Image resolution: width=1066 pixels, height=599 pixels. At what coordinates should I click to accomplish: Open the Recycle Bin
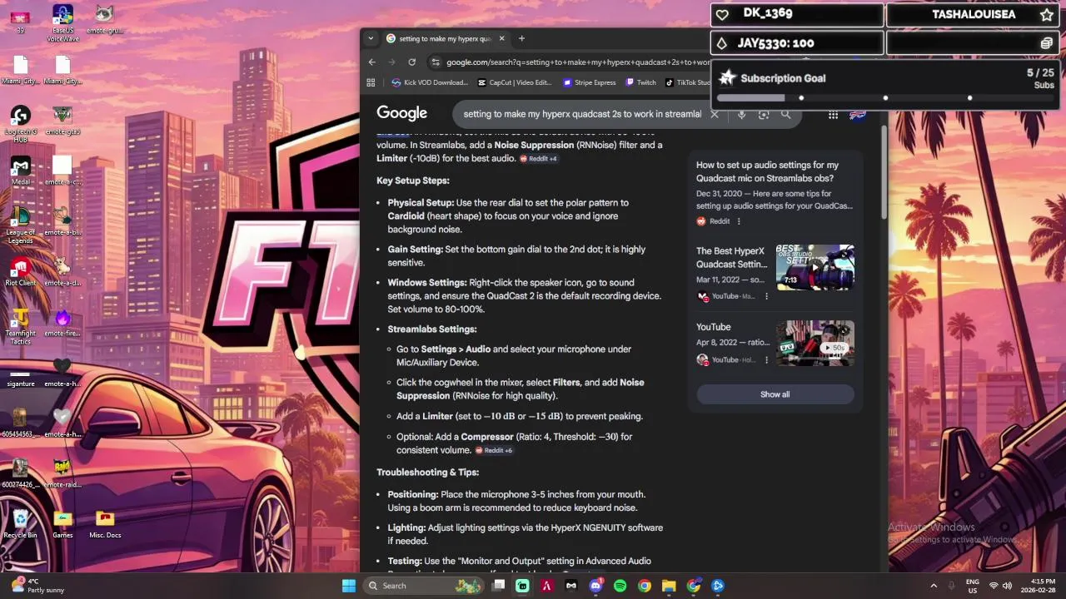tap(21, 524)
